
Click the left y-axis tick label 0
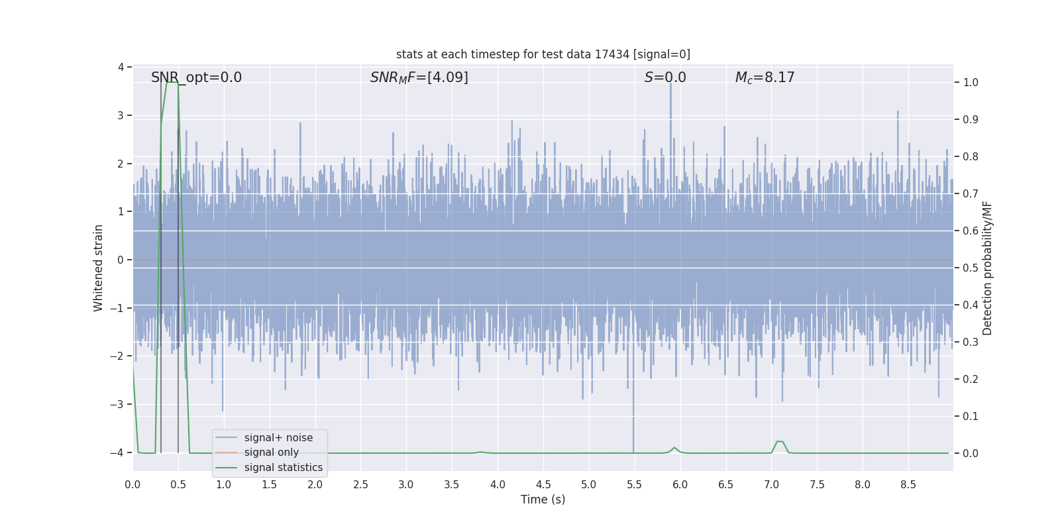[x=121, y=260]
